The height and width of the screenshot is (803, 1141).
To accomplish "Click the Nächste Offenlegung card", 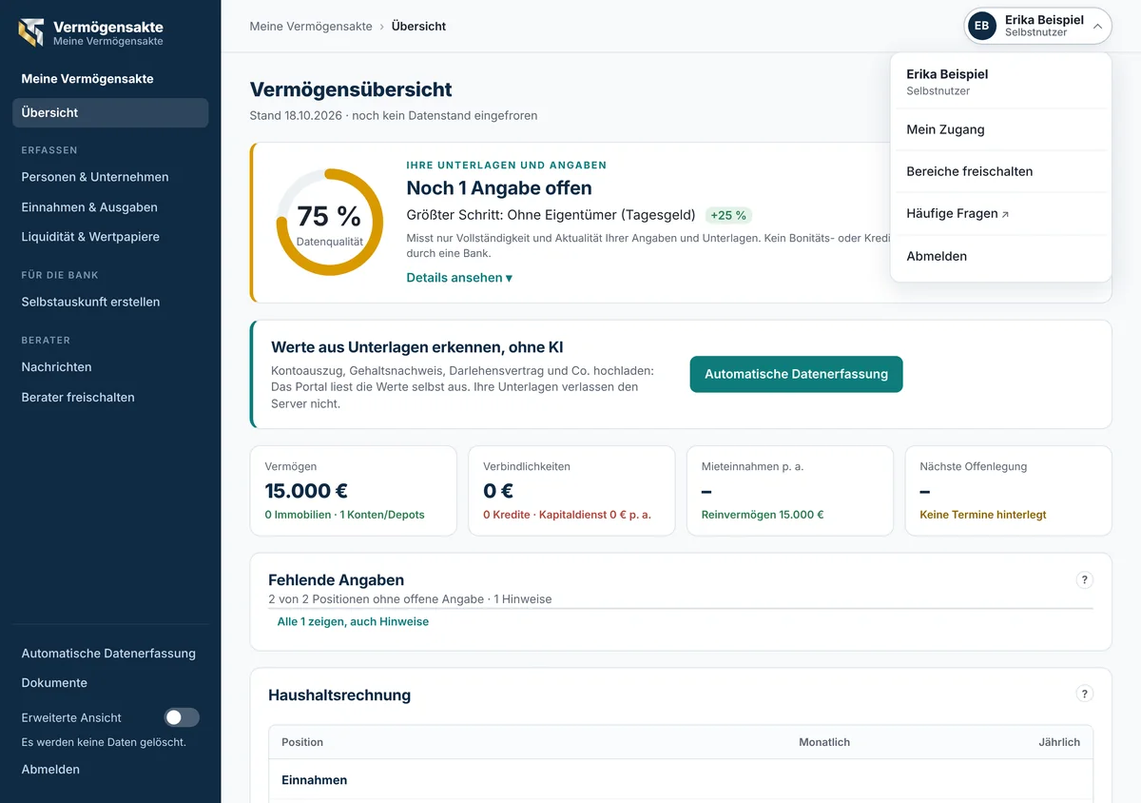I will (1008, 491).
